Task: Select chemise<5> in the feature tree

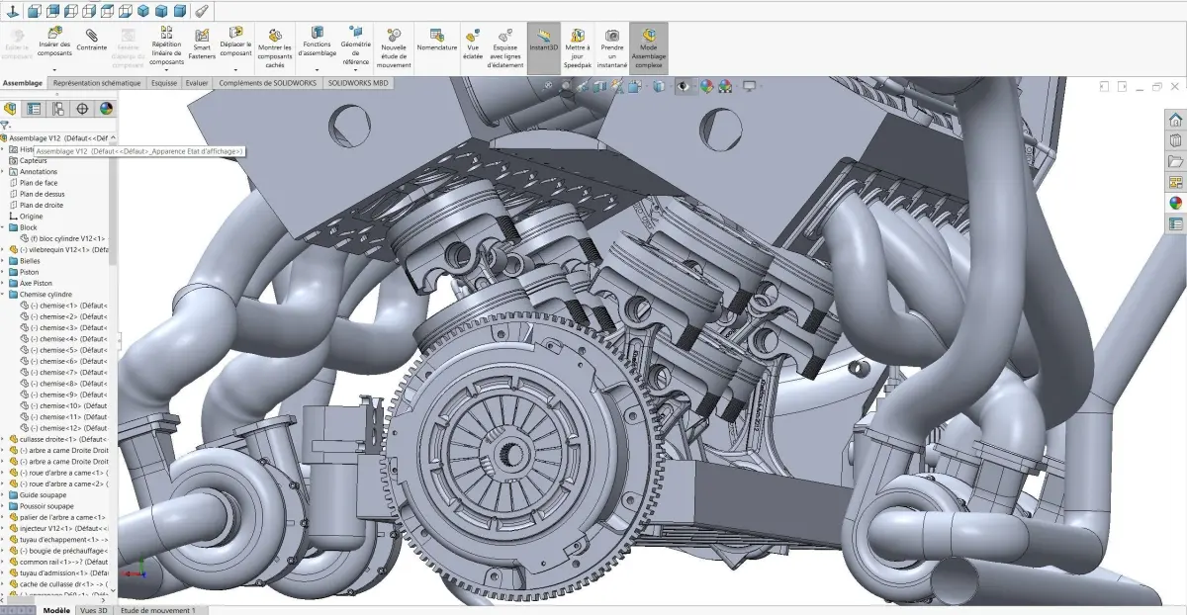Action: click(x=66, y=350)
